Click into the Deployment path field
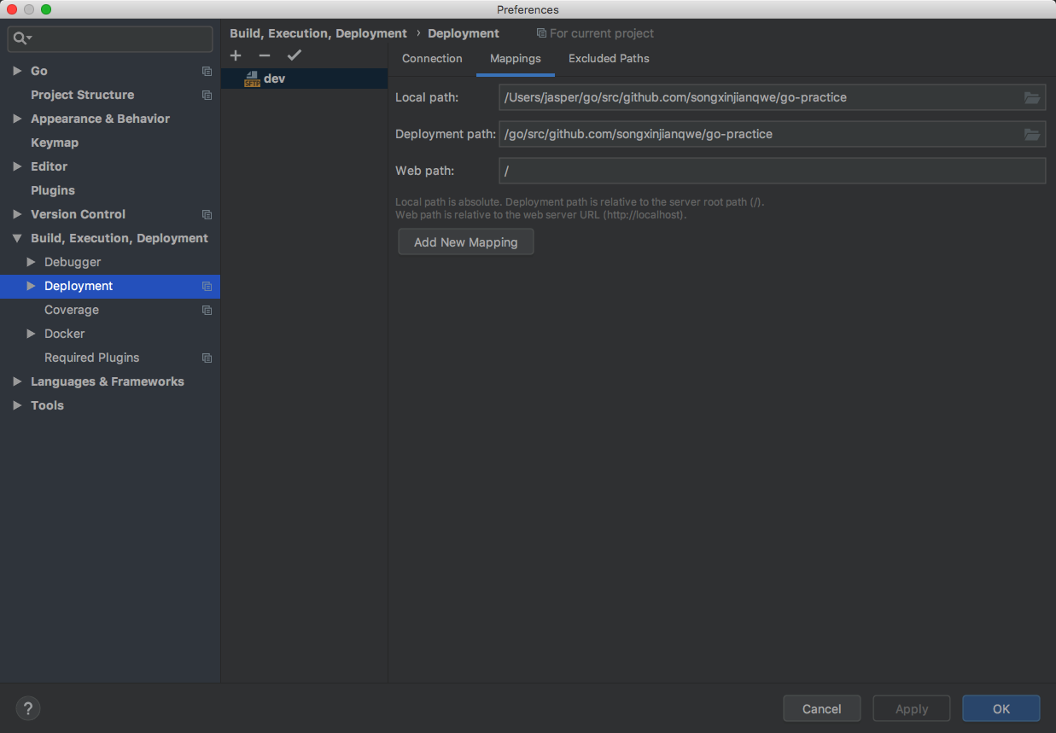Screen dimensions: 1056x733 click(x=773, y=134)
